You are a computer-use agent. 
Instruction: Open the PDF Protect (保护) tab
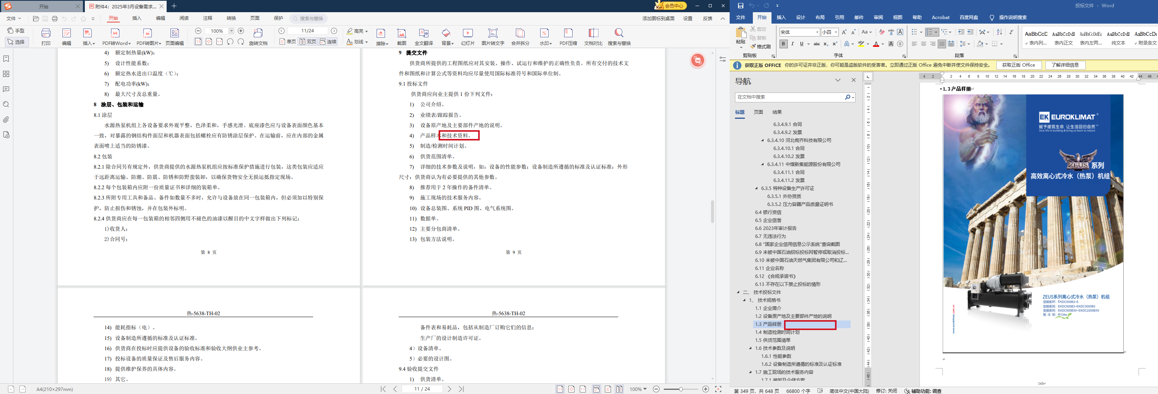(x=278, y=18)
